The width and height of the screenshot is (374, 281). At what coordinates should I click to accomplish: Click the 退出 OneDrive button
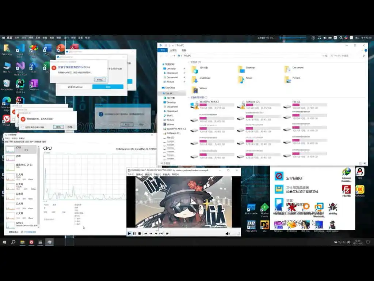pyautogui.click(x=75, y=87)
